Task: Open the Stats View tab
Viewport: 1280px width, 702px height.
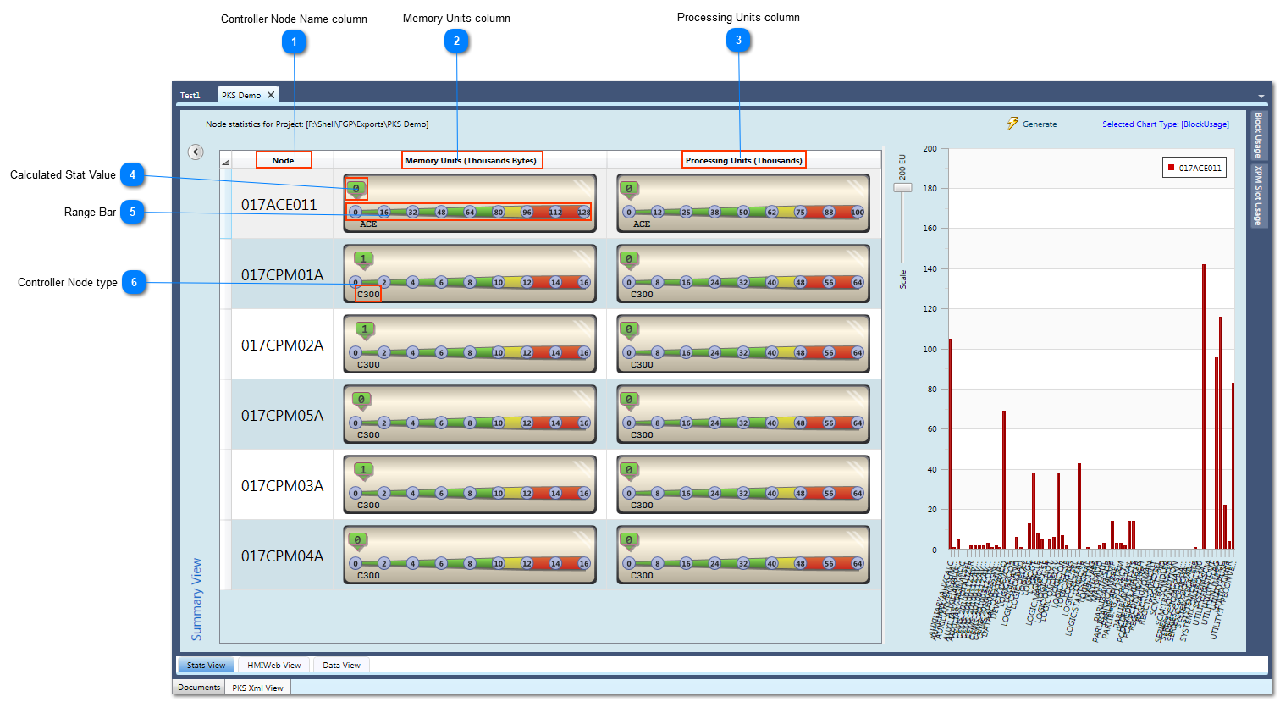Action: 207,666
